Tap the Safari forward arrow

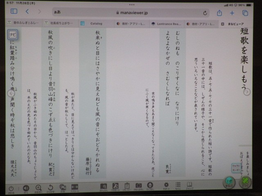[39, 12]
